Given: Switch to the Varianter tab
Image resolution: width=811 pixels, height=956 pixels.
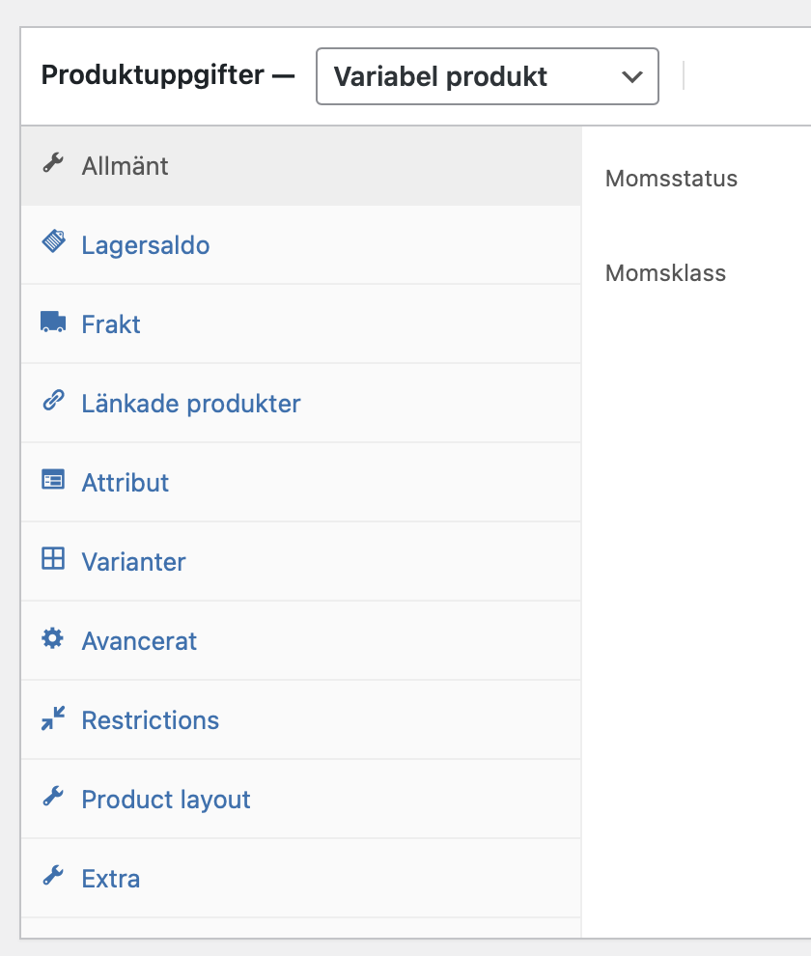Looking at the screenshot, I should click(x=133, y=561).
